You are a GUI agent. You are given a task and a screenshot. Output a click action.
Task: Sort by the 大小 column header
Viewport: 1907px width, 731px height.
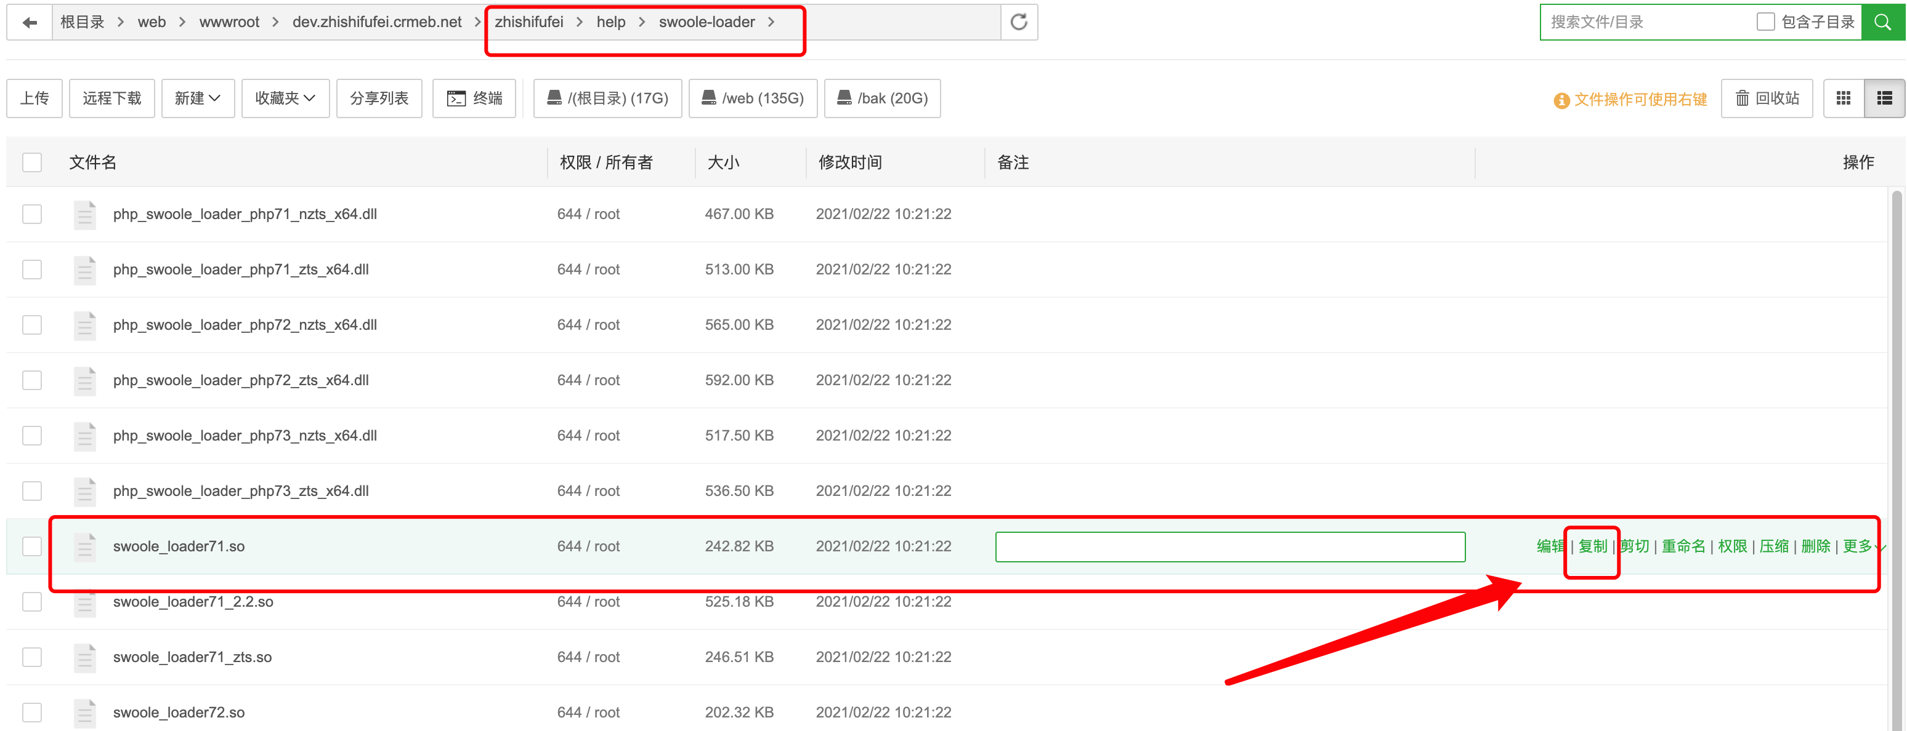(723, 162)
